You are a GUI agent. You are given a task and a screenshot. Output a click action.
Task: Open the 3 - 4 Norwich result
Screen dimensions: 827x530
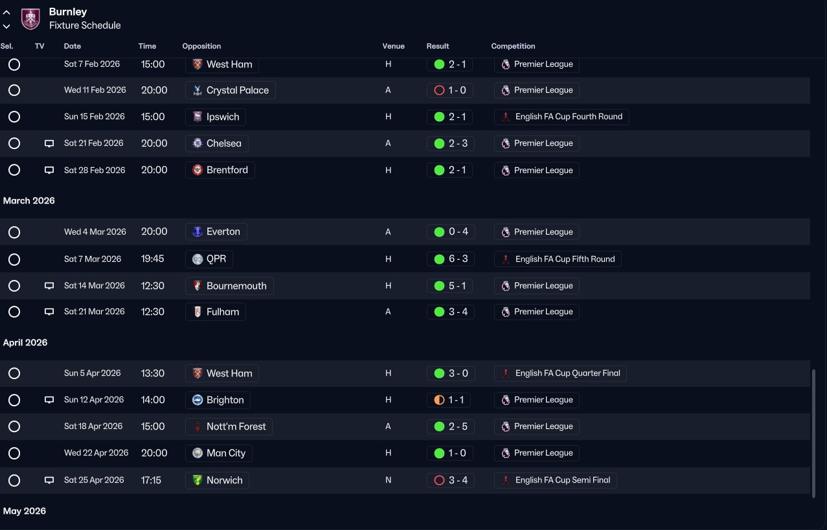point(451,481)
